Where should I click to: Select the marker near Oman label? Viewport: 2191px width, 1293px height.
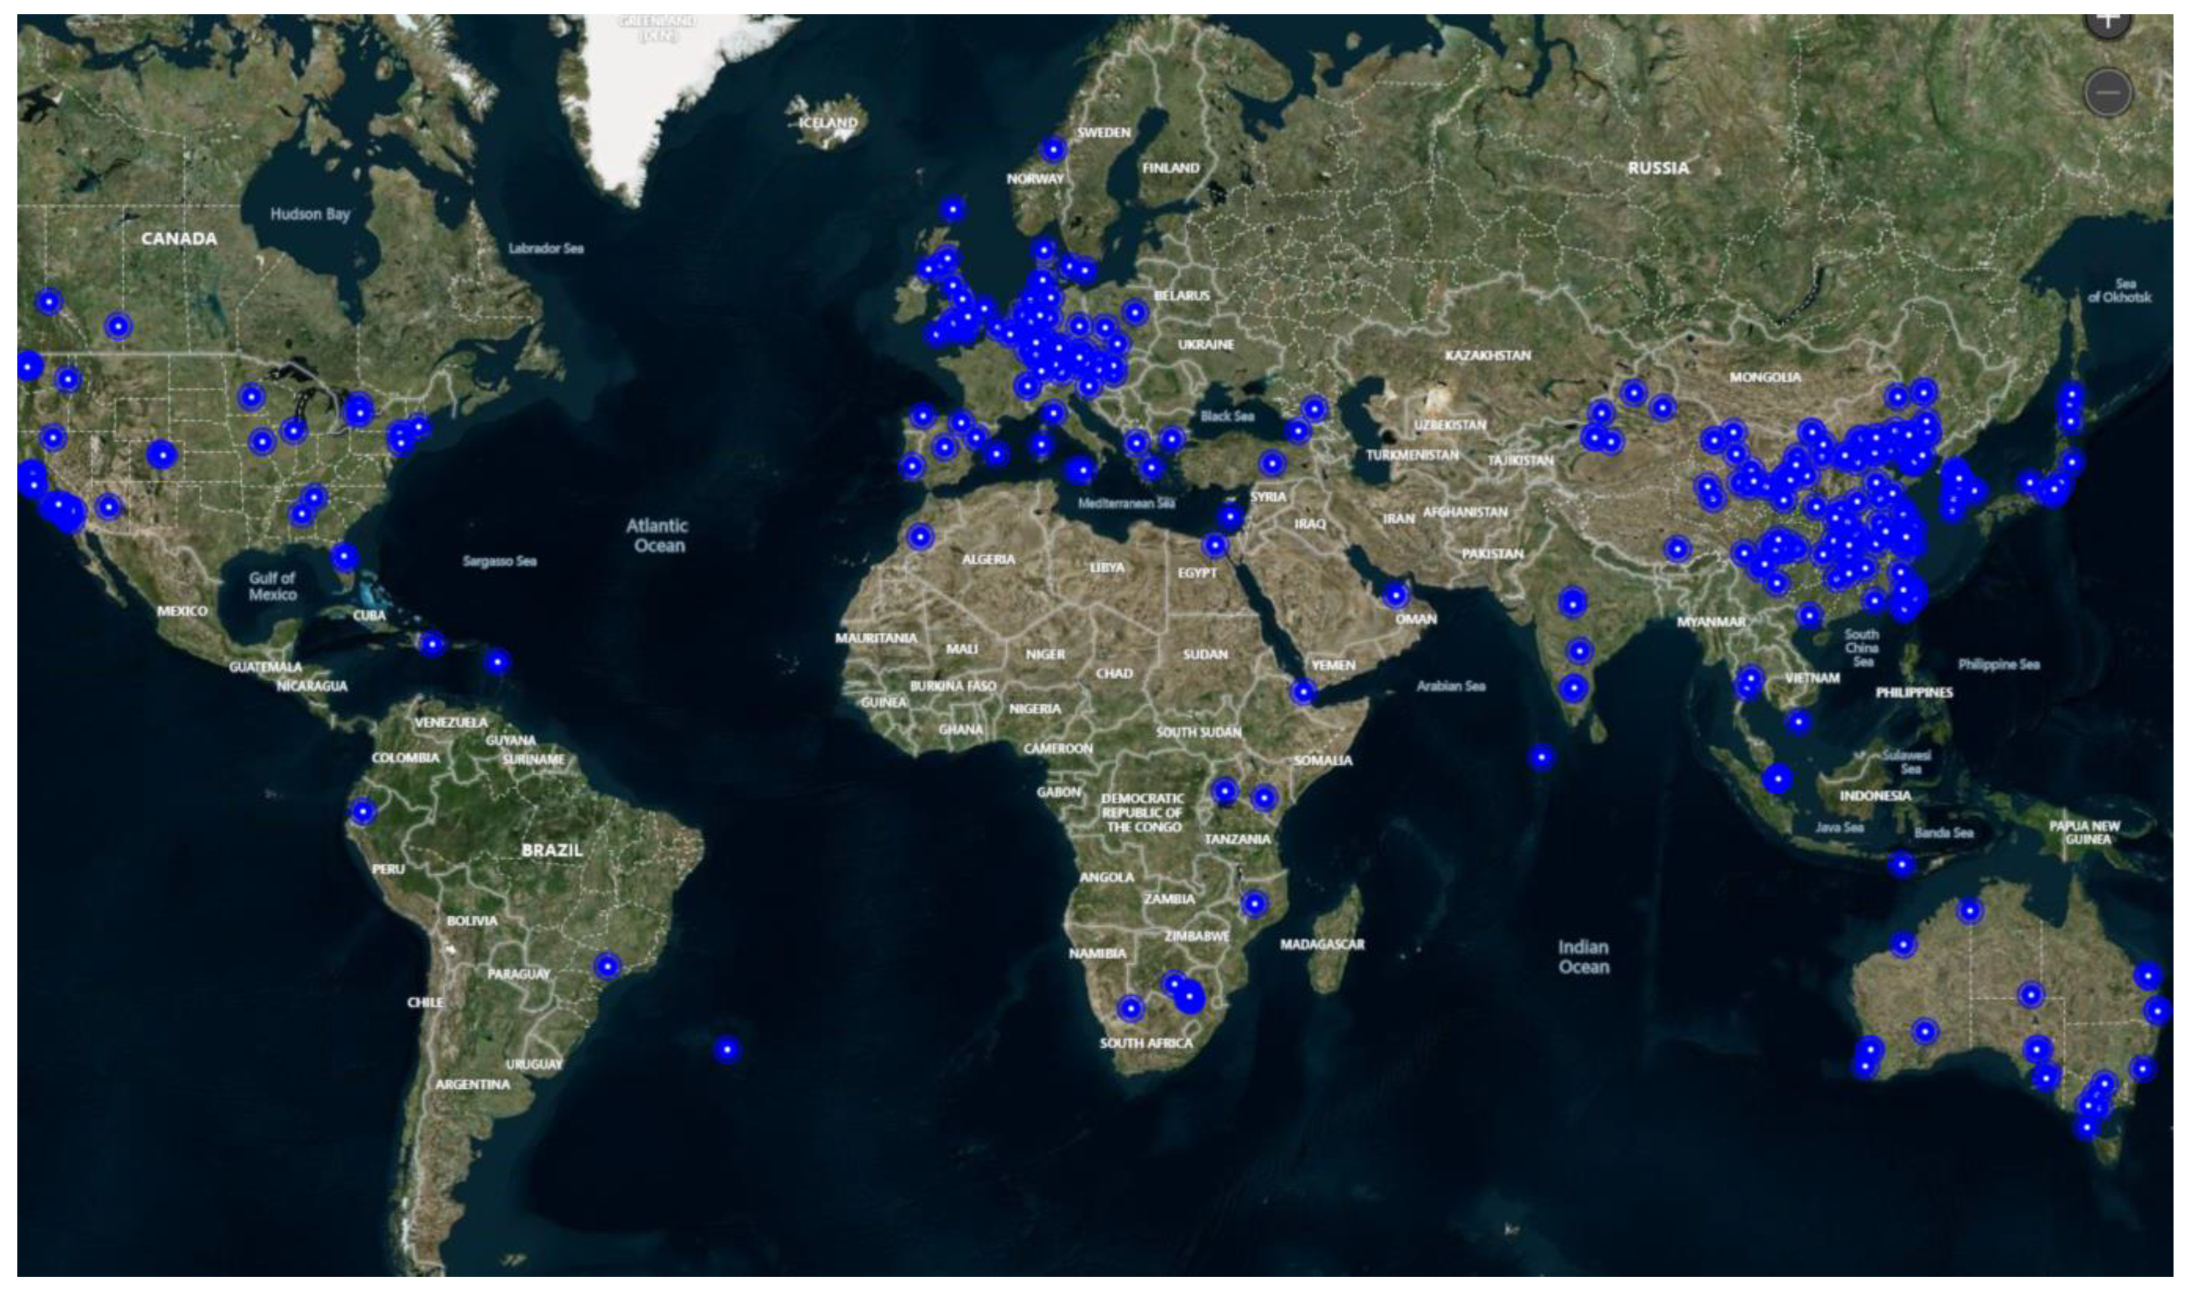click(1395, 595)
